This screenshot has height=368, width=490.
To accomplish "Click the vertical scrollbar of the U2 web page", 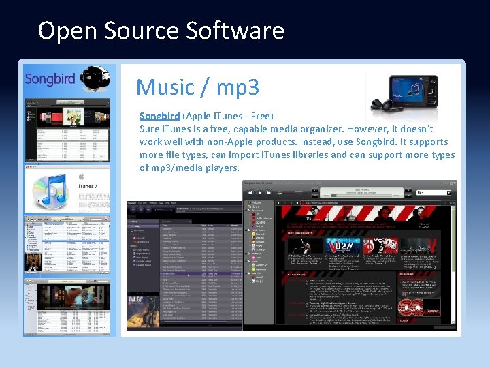I will click(x=453, y=264).
